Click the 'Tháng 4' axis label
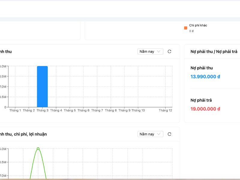The image size is (240, 180). pyautogui.click(x=56, y=110)
